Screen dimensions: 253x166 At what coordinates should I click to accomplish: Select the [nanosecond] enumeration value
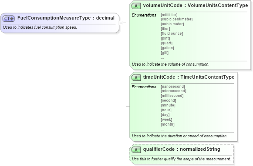coord(172,86)
